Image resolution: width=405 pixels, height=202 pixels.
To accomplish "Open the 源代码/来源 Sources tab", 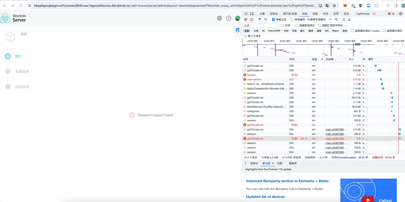I will [x=290, y=14].
